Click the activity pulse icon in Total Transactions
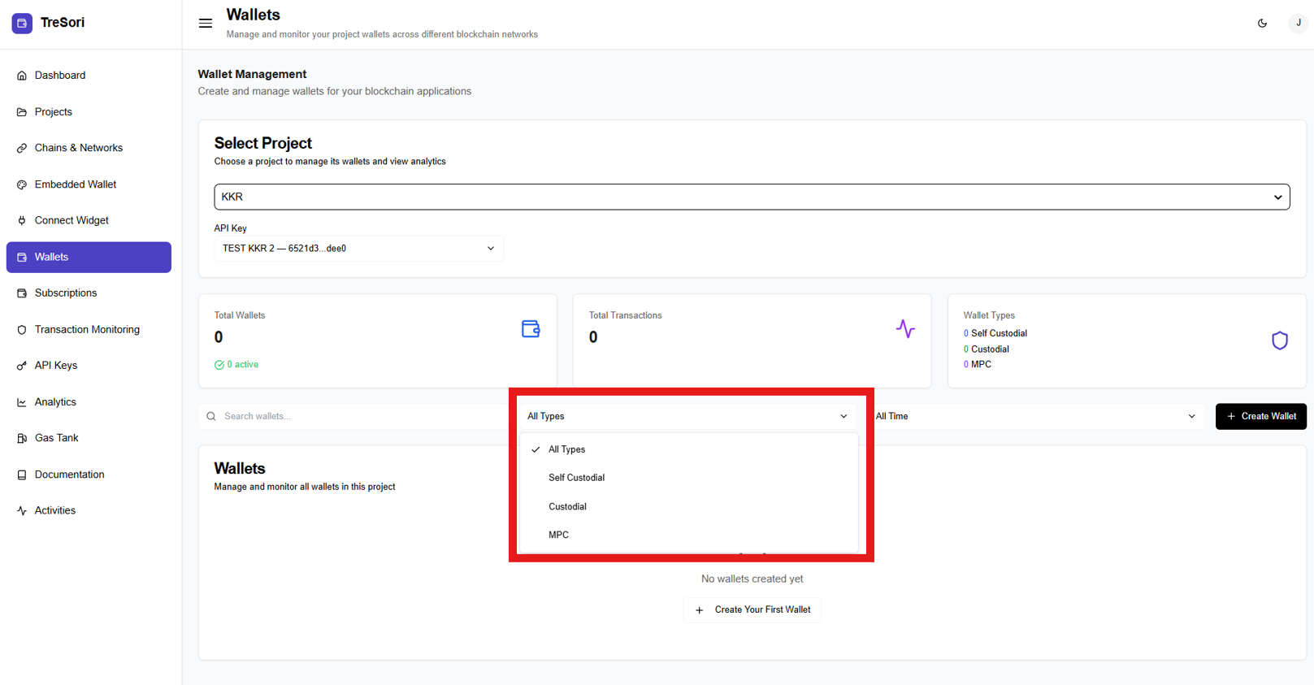 point(905,329)
